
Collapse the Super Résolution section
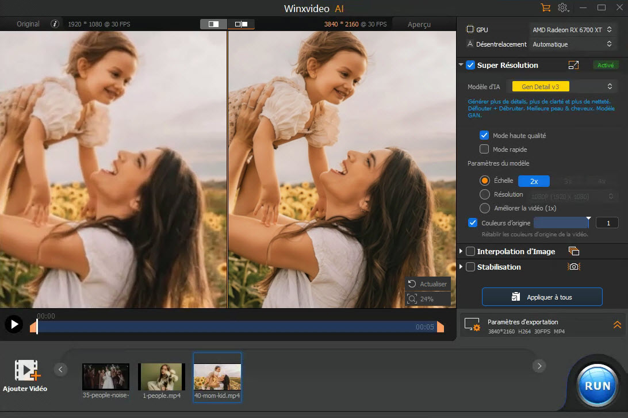[461, 64]
